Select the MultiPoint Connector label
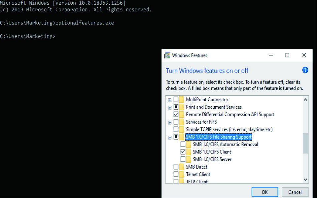Image resolution: width=317 pixels, height=198 pixels. 207,99
